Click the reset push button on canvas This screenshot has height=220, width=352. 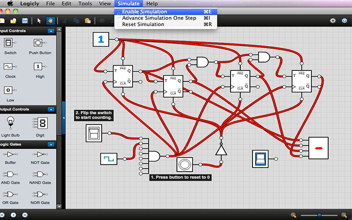coord(184,165)
